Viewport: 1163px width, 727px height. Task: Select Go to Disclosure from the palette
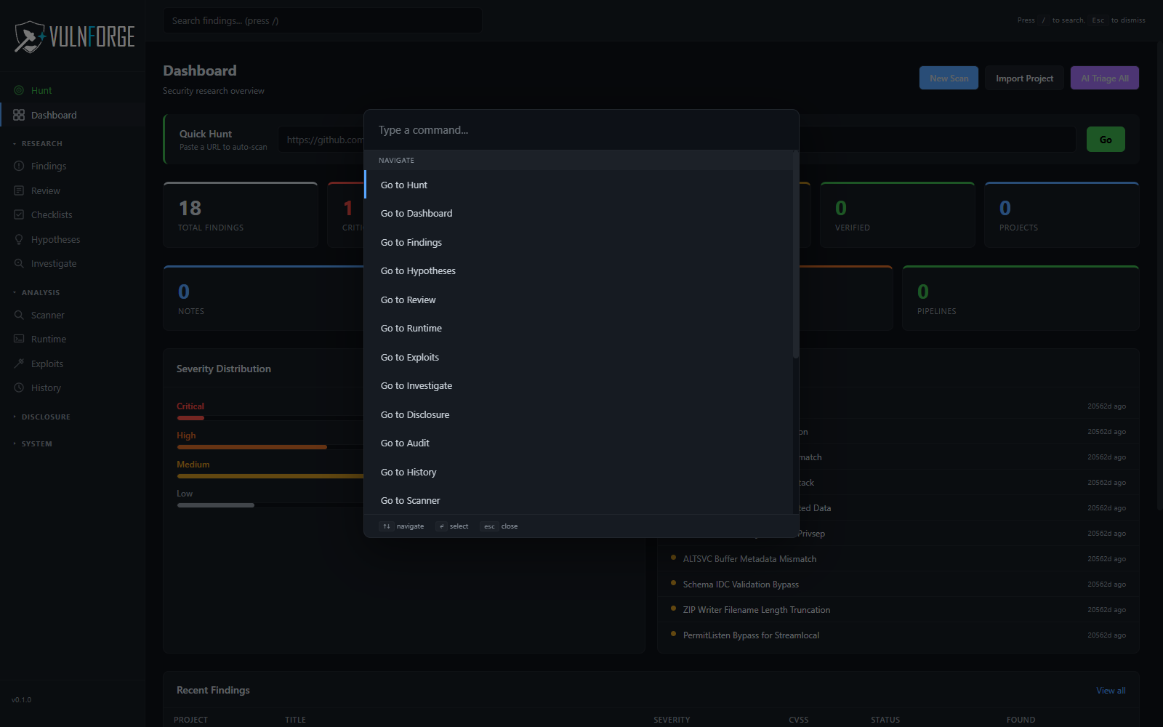(414, 414)
